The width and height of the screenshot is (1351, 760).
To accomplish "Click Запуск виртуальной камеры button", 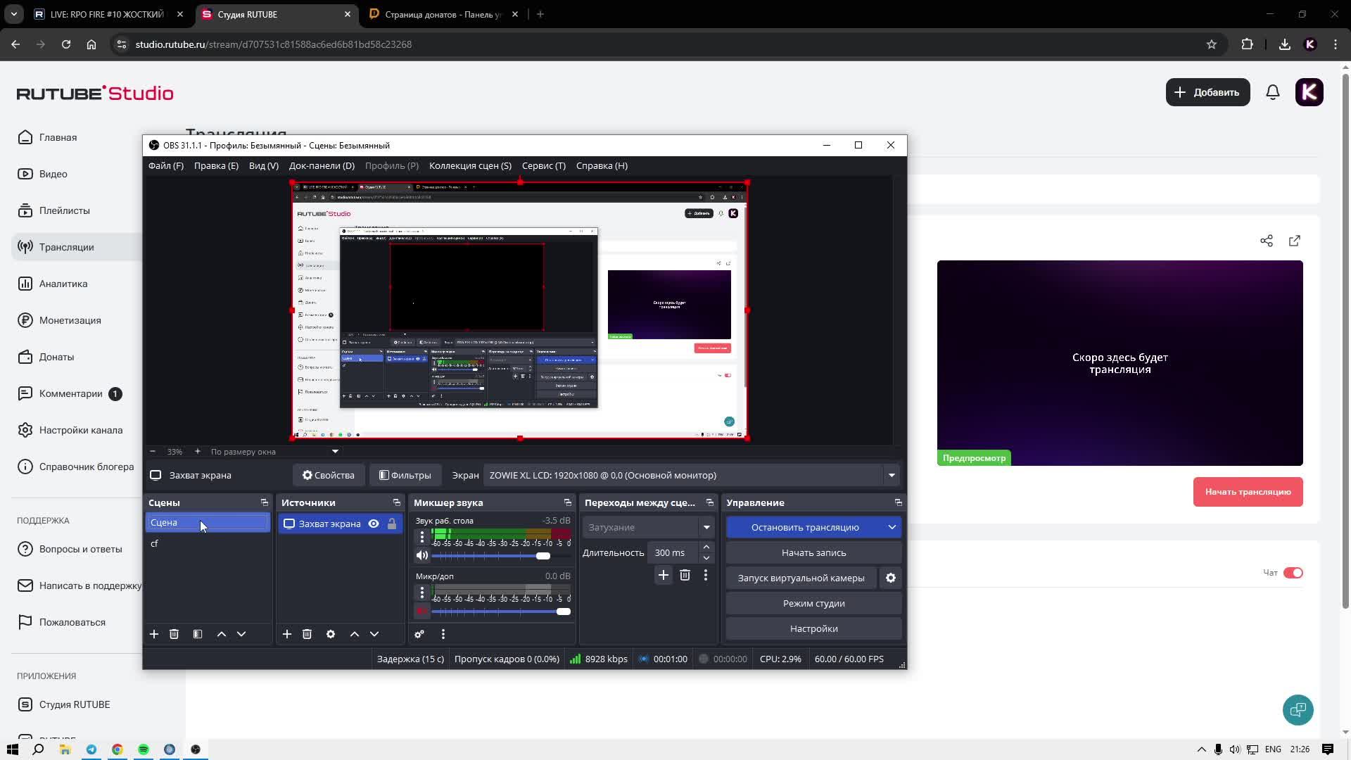I will (x=801, y=578).
